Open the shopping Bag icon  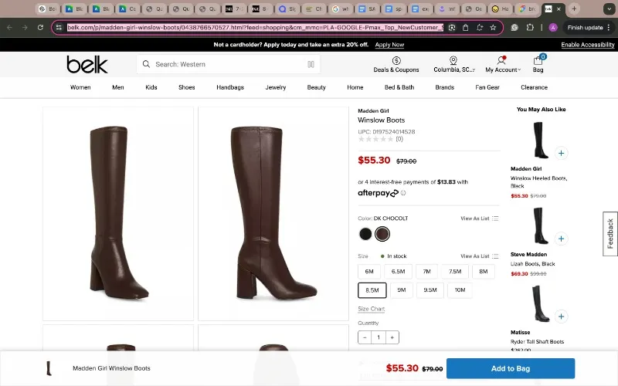pyautogui.click(x=538, y=64)
